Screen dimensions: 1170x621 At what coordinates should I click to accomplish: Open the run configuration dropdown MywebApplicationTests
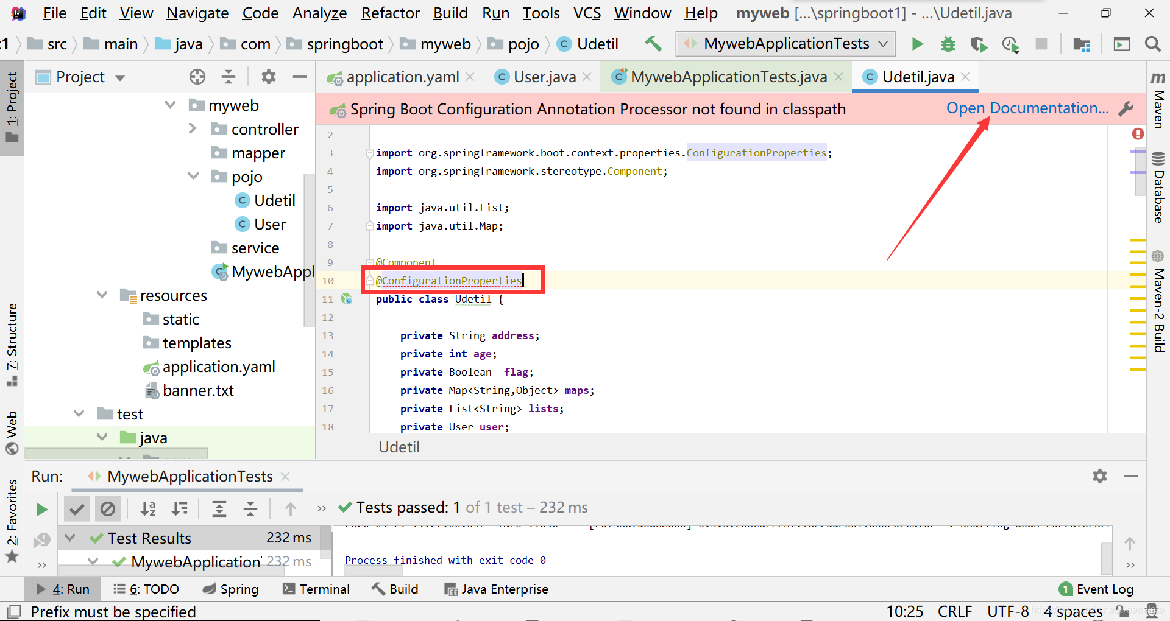coord(786,44)
